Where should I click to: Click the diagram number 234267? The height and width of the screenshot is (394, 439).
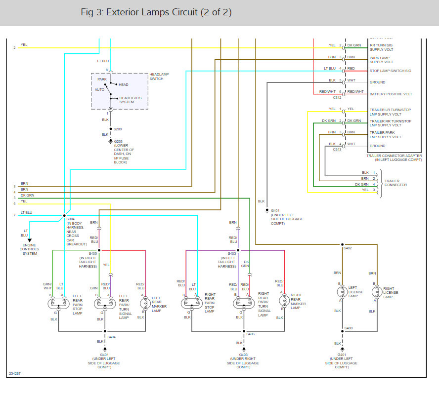(x=15, y=374)
